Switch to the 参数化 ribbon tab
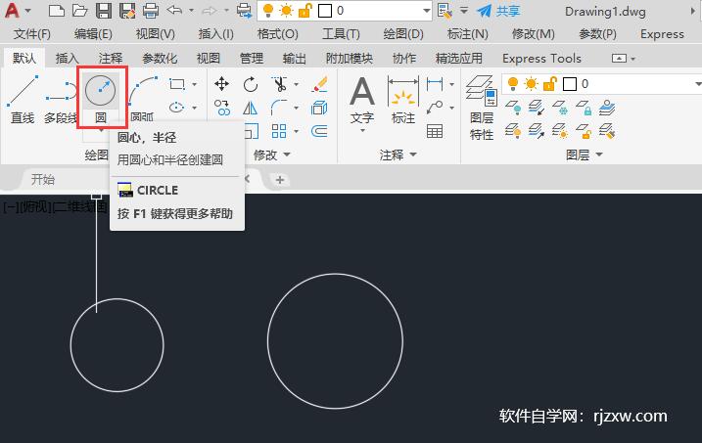This screenshot has height=443, width=702. (160, 58)
